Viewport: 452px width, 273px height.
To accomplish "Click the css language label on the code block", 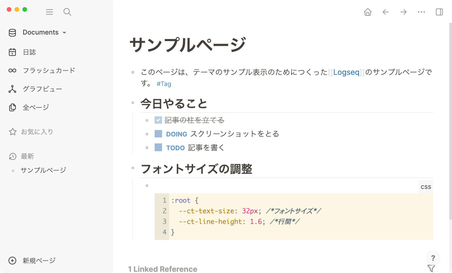I will 426,187.
